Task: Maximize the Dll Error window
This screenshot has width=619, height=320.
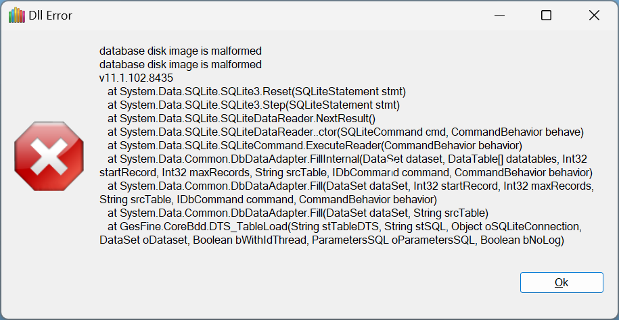Action: pyautogui.click(x=546, y=15)
